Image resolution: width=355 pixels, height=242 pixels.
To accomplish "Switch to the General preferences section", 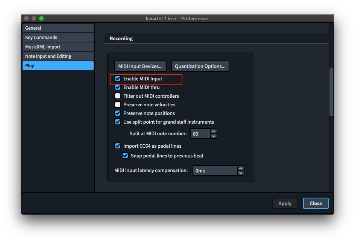I will click(58, 28).
